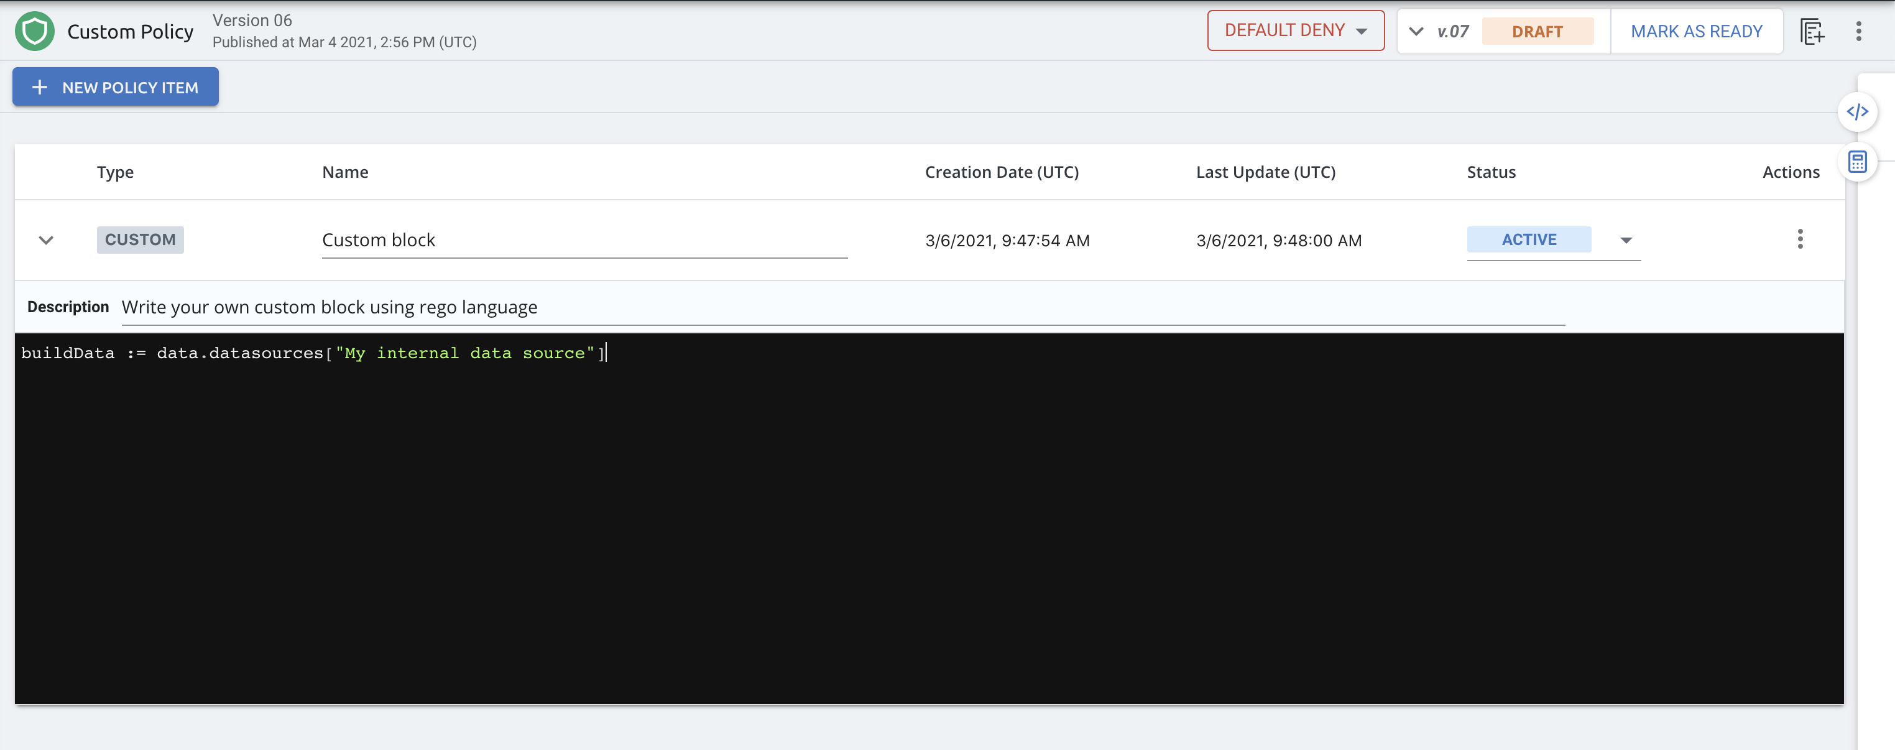Open the DEFAULT DENY dropdown

click(1294, 31)
